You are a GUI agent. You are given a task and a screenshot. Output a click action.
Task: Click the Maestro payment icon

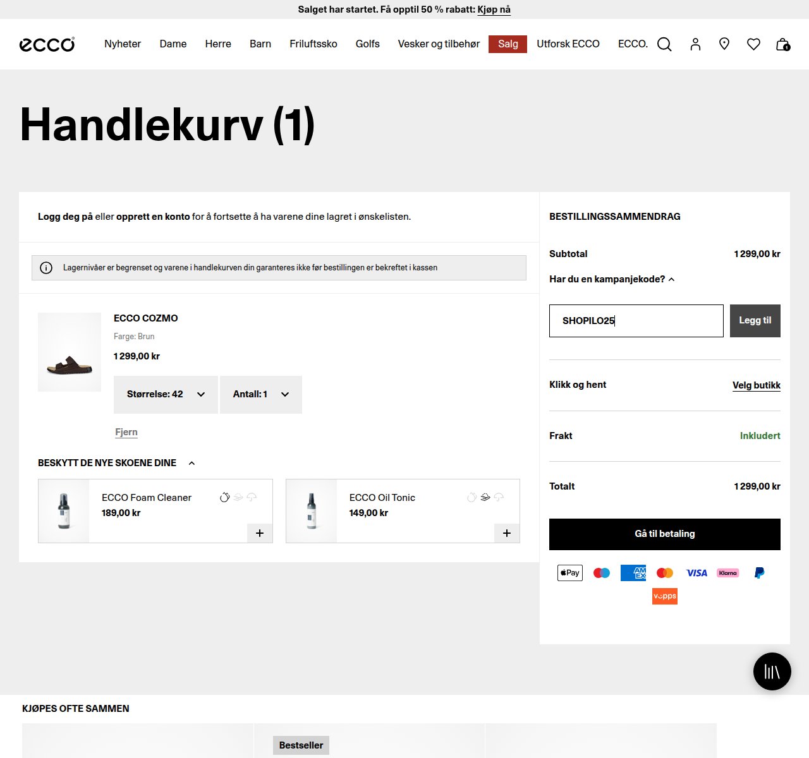602,573
